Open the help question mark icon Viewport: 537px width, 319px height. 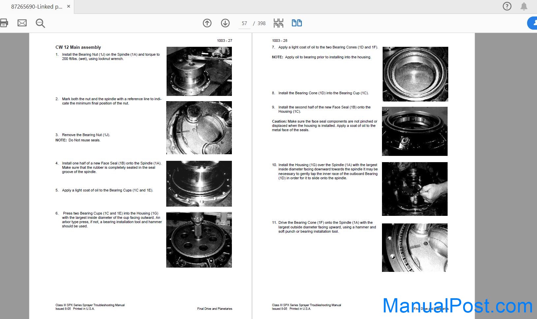pos(507,6)
